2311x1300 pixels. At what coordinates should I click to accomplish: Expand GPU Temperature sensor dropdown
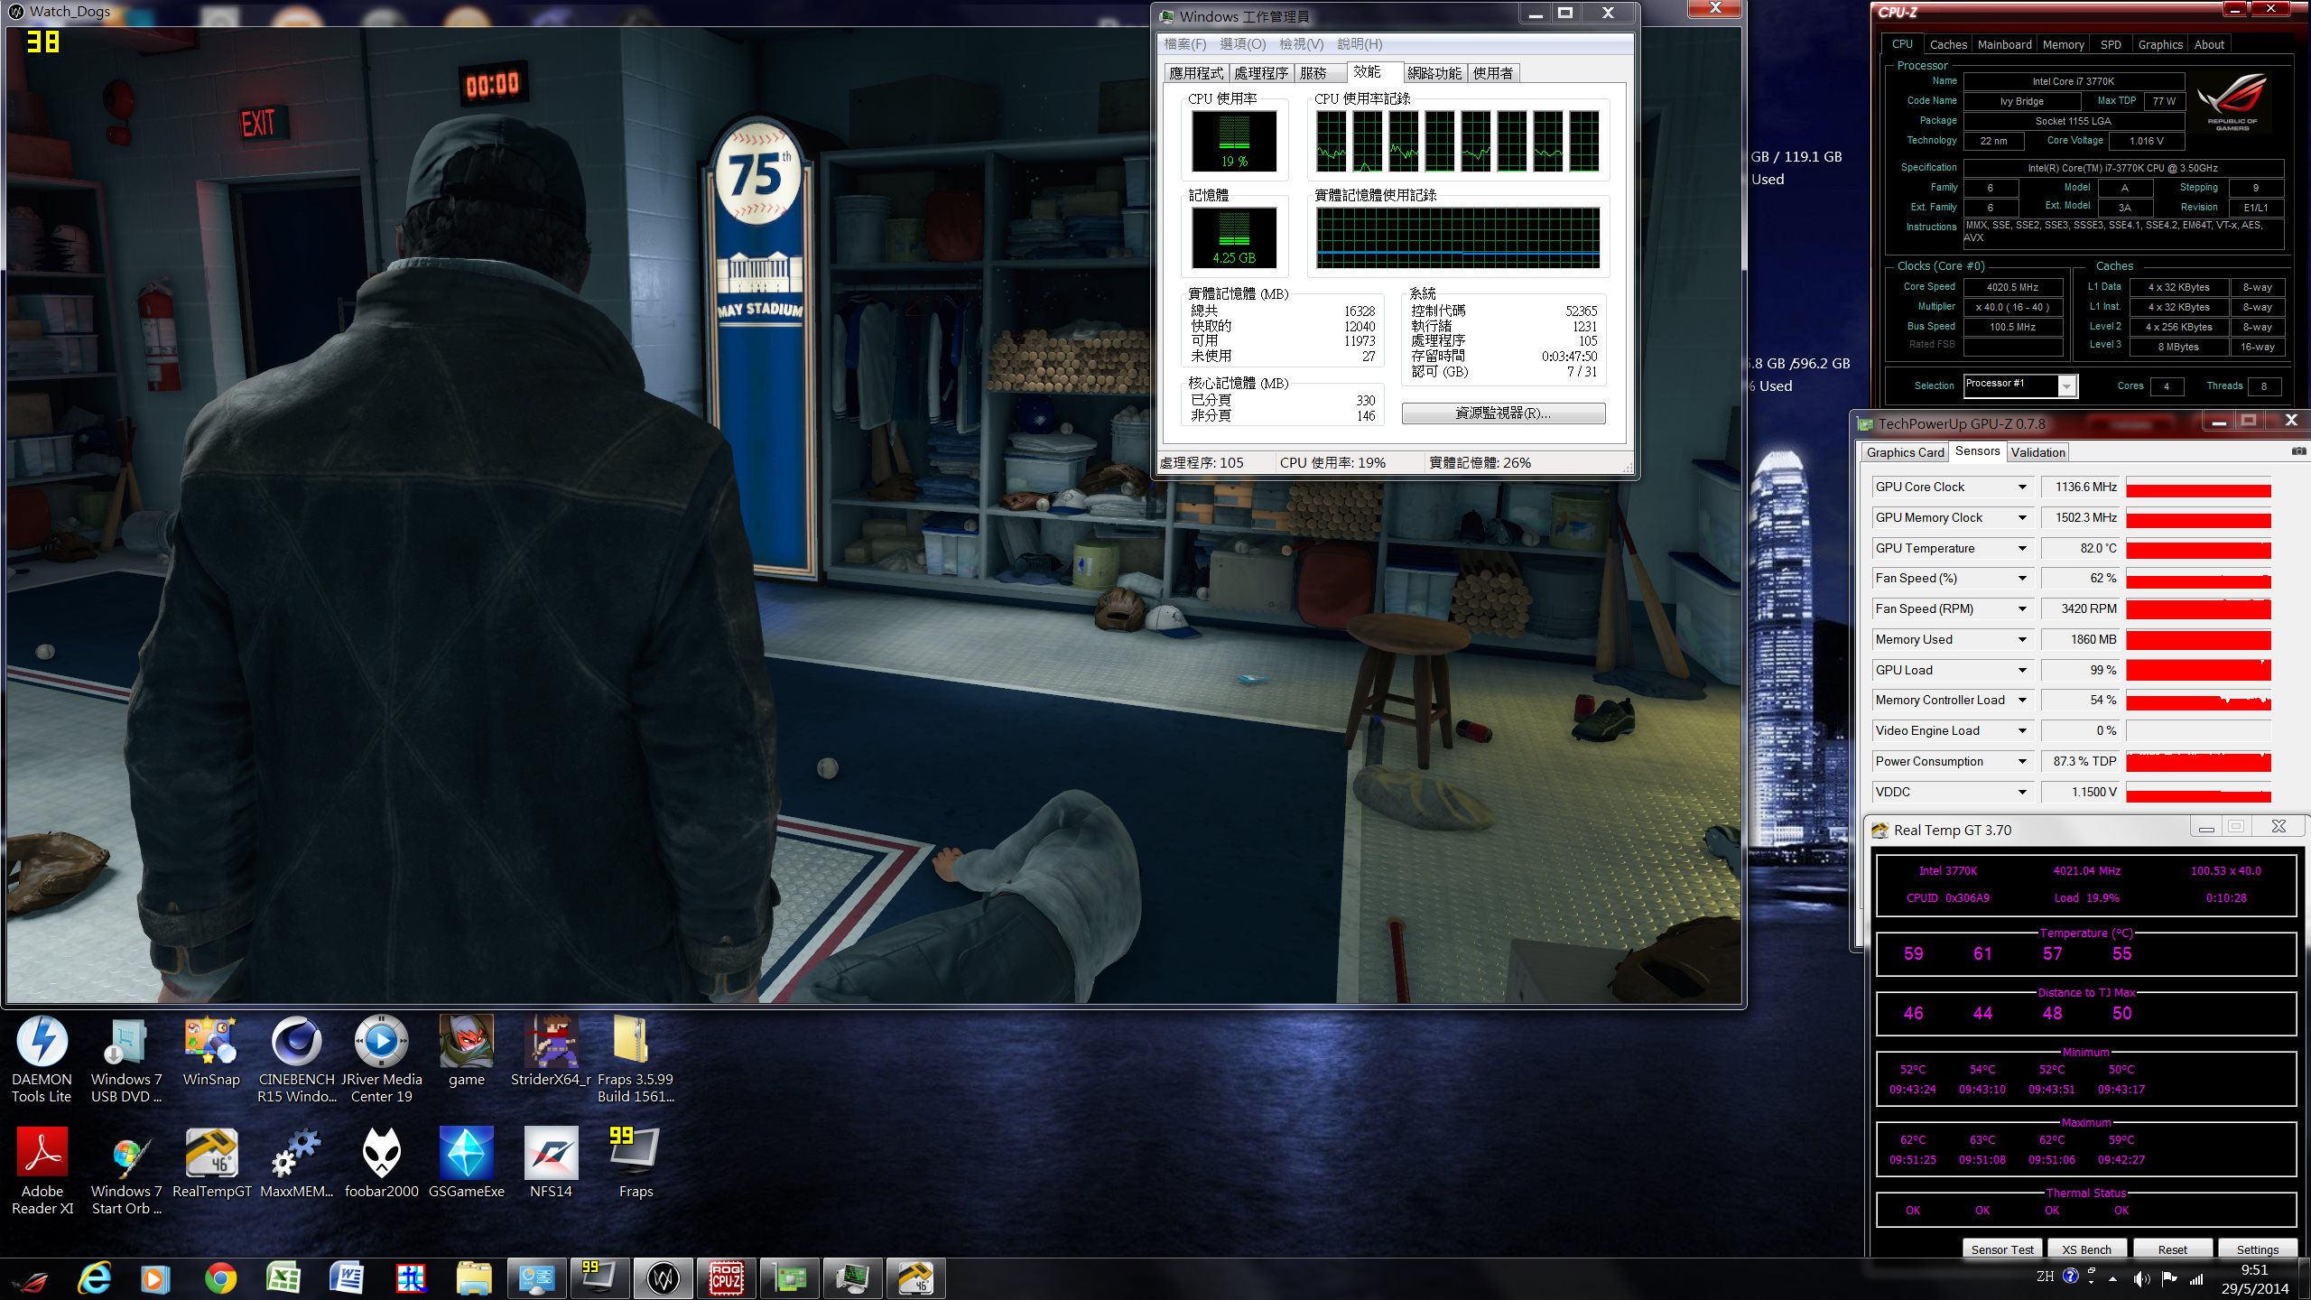2022,549
